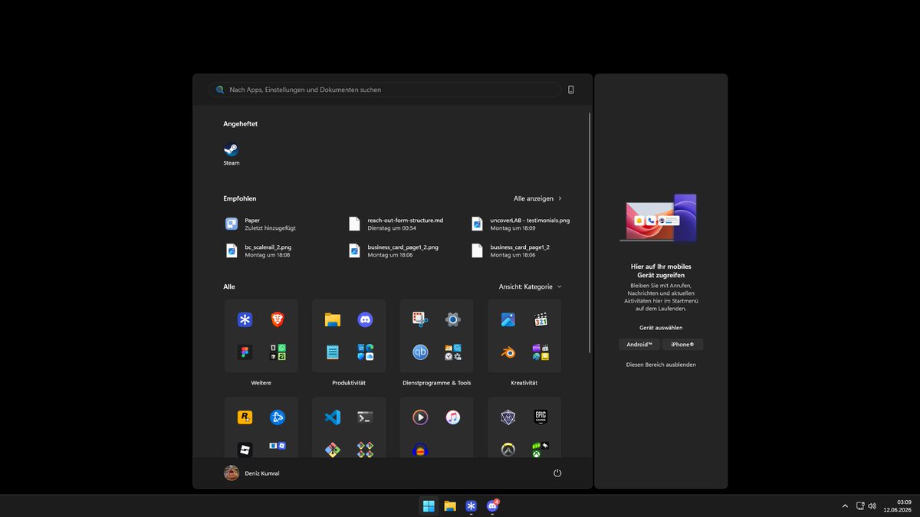Click the Produktivität category label

(x=349, y=383)
